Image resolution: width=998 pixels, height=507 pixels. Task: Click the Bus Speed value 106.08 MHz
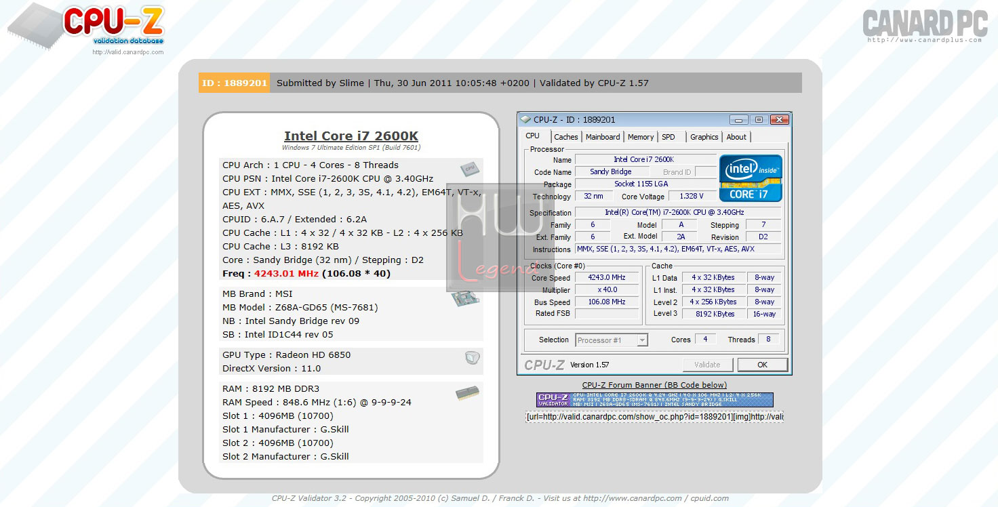[x=607, y=302]
